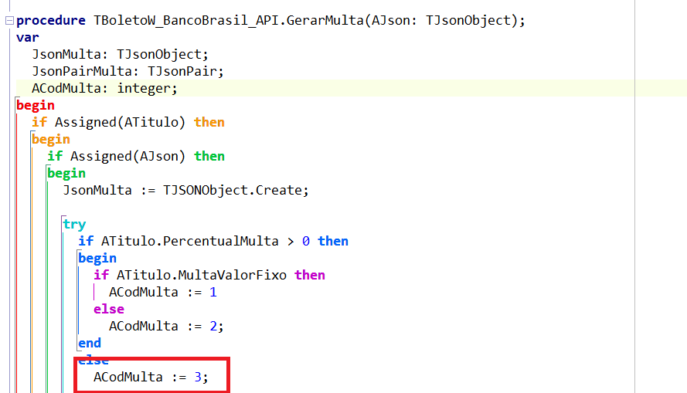The height and width of the screenshot is (393, 687).
Task: Click the JsonPairMulta: TJsonPair declaration
Action: 128,71
